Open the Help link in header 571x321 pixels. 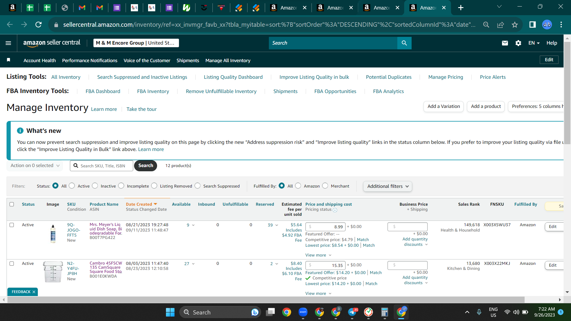click(x=552, y=43)
